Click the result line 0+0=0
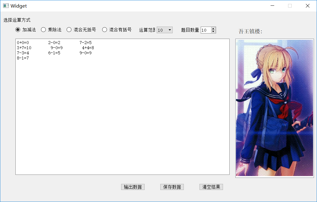317x202 pixels. (23, 43)
